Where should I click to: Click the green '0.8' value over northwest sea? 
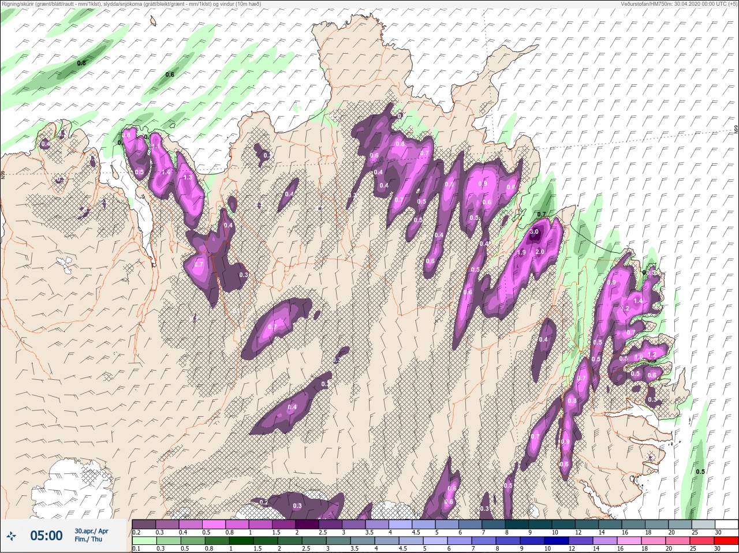point(81,63)
